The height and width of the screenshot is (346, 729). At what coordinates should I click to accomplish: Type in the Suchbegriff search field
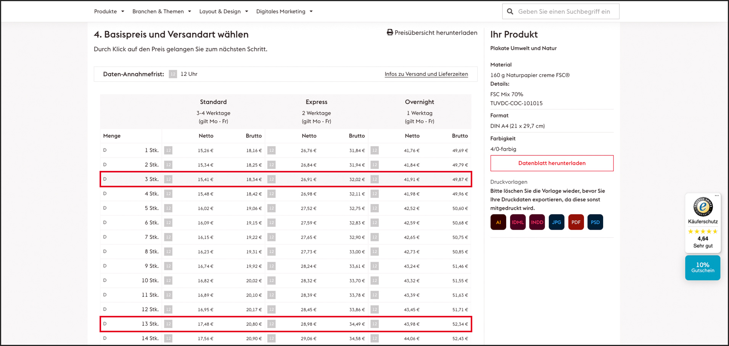point(564,11)
